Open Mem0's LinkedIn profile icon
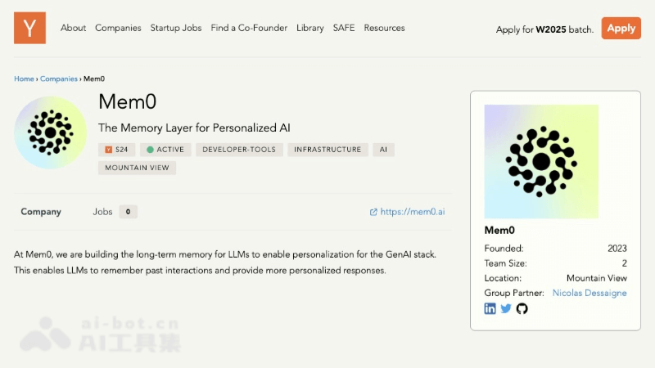Viewport: 655px width, 368px height. pos(490,309)
